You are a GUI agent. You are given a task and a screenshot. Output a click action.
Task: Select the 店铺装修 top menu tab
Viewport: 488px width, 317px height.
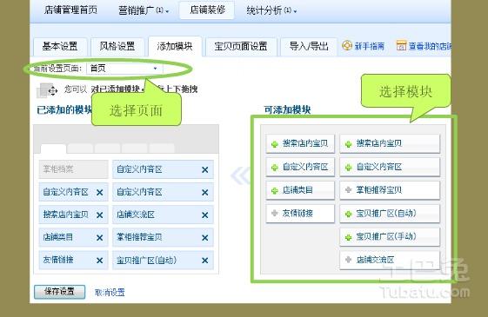(x=207, y=10)
